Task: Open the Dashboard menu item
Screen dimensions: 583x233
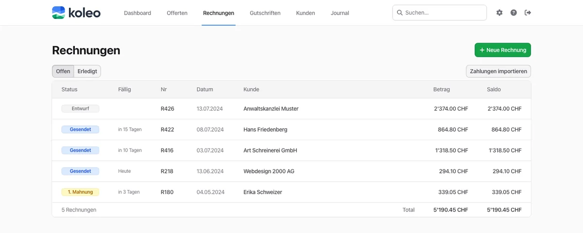Action: [x=137, y=13]
